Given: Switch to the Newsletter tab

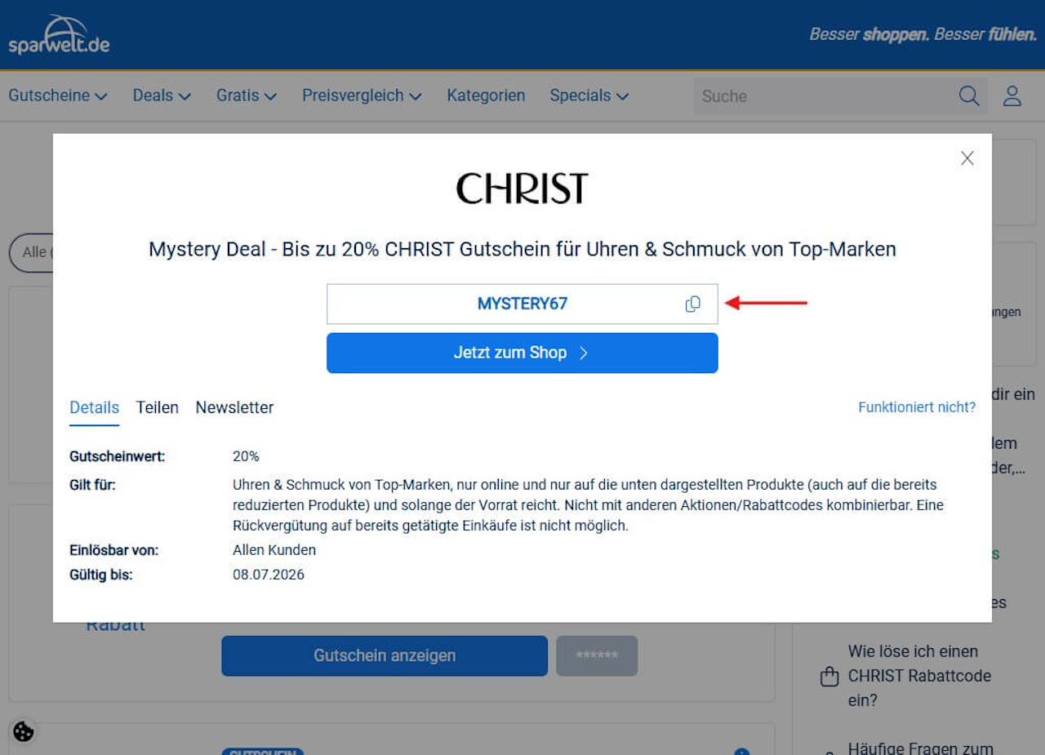Looking at the screenshot, I should (234, 407).
